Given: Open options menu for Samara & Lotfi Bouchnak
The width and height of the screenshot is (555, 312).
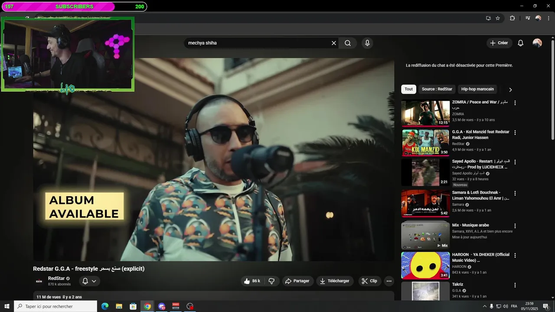Looking at the screenshot, I should pos(515,193).
